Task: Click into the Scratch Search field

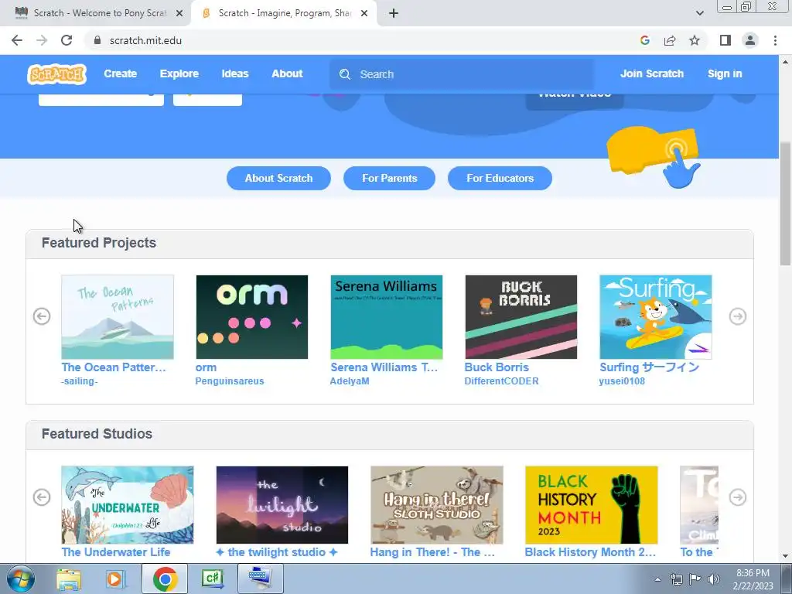Action: coord(462,74)
